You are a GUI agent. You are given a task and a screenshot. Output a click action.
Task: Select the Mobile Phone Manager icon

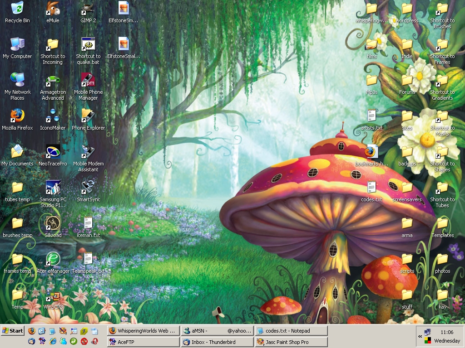[88, 87]
